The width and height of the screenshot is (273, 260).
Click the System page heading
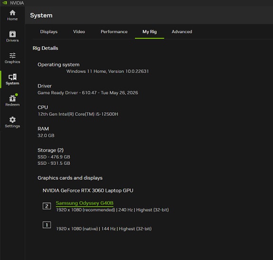click(41, 15)
